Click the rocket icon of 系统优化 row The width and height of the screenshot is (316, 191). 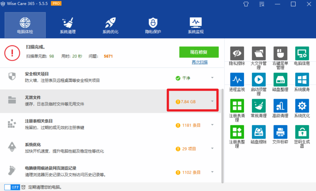click(x=12, y=147)
